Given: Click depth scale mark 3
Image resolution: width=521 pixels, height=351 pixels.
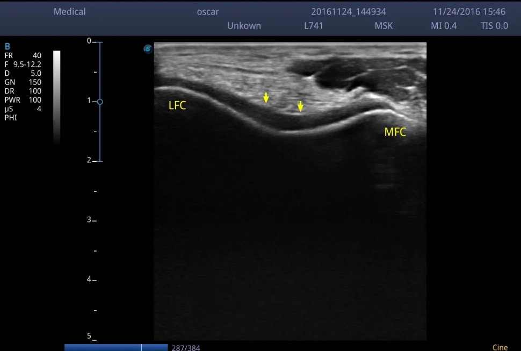Looking at the screenshot, I should pos(89,219).
